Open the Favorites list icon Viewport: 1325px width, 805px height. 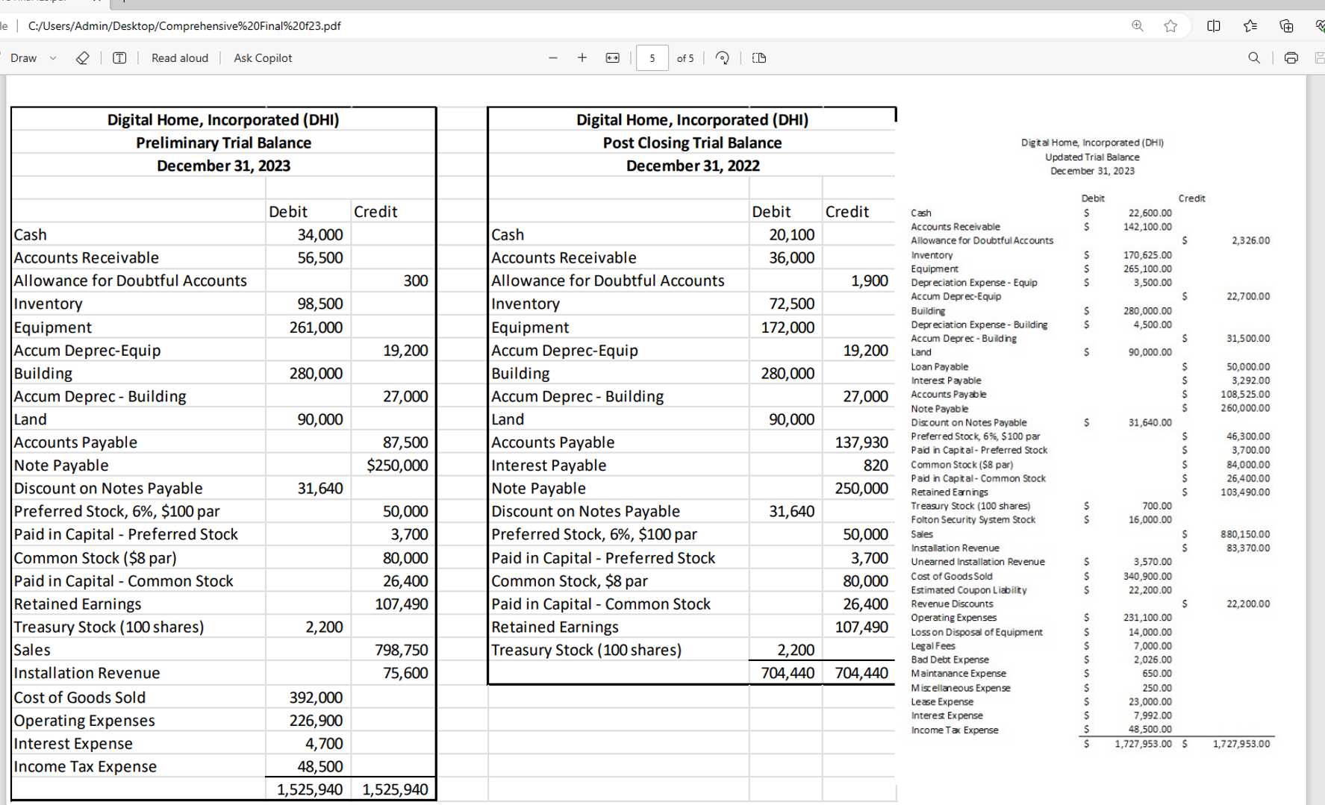pos(1250,26)
